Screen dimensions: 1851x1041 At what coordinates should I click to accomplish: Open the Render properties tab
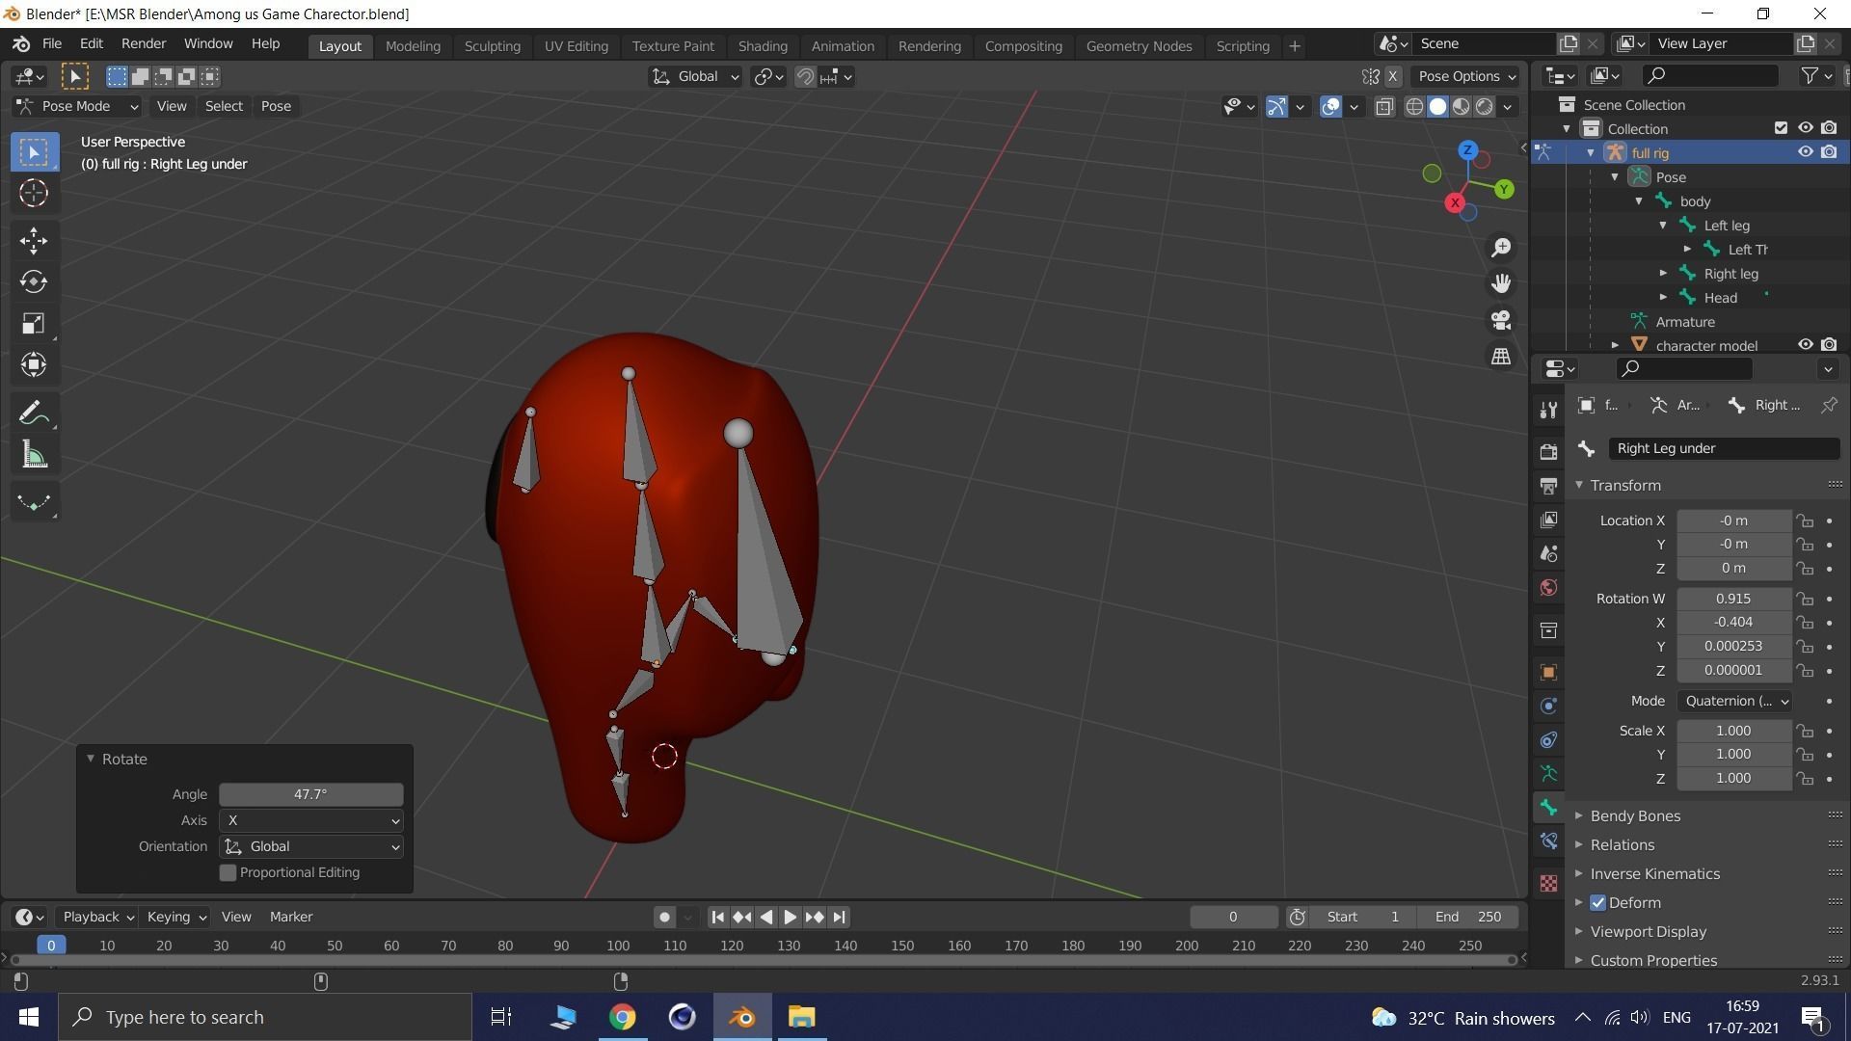tap(1548, 452)
